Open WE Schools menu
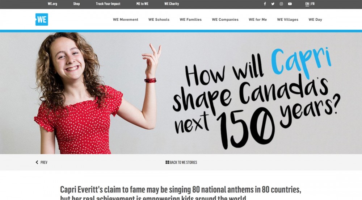The width and height of the screenshot is (362, 200). point(159,20)
